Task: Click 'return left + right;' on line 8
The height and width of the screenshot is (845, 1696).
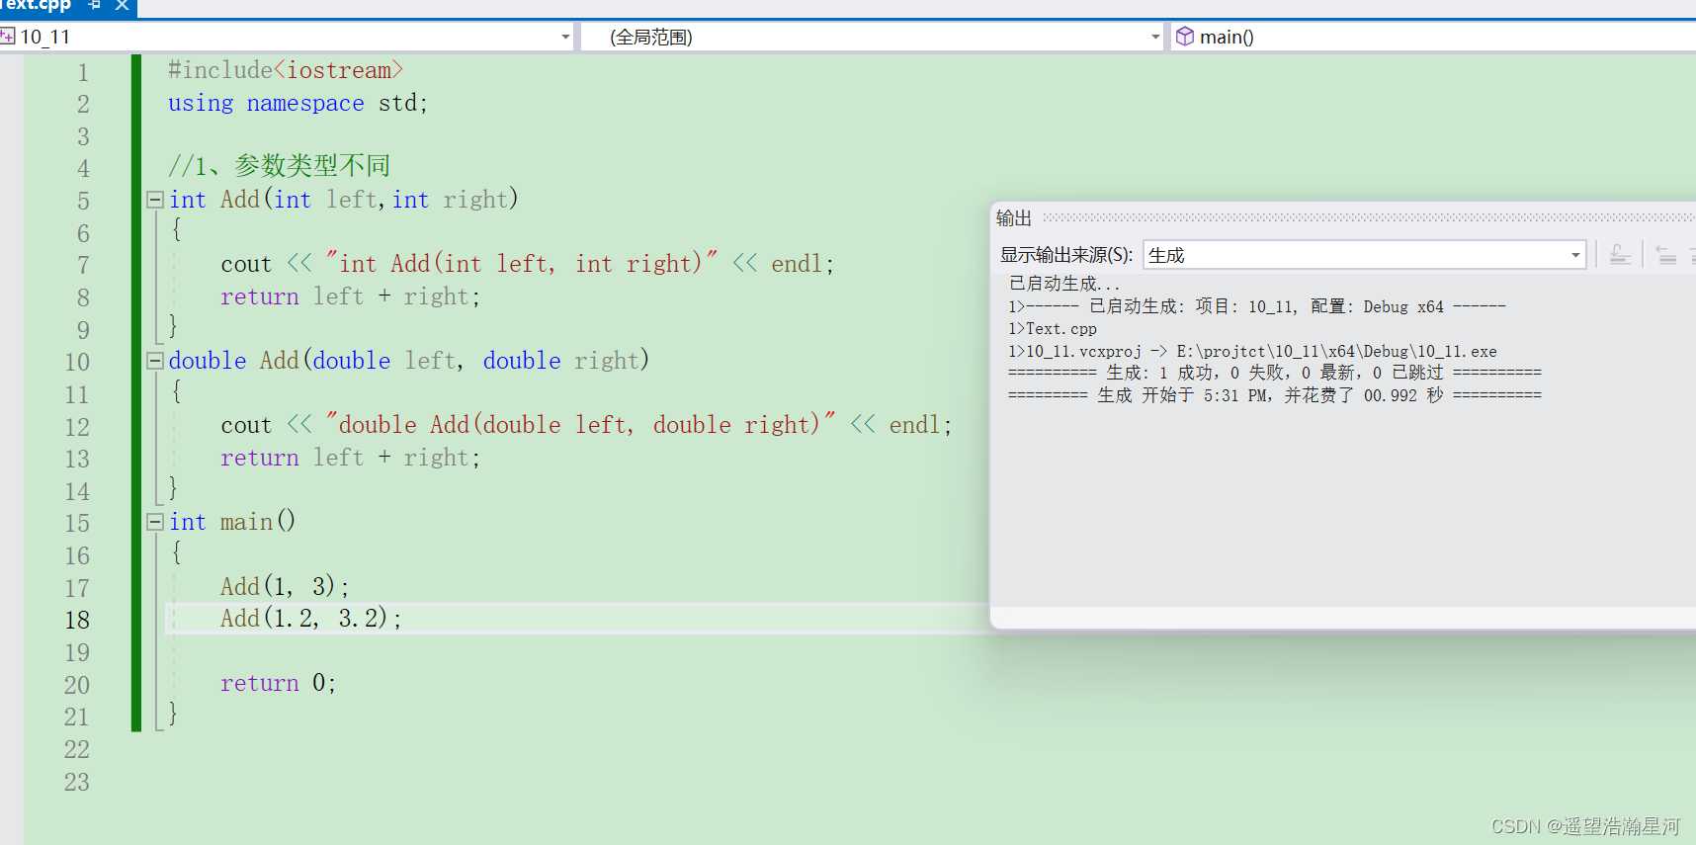Action: click(x=350, y=296)
